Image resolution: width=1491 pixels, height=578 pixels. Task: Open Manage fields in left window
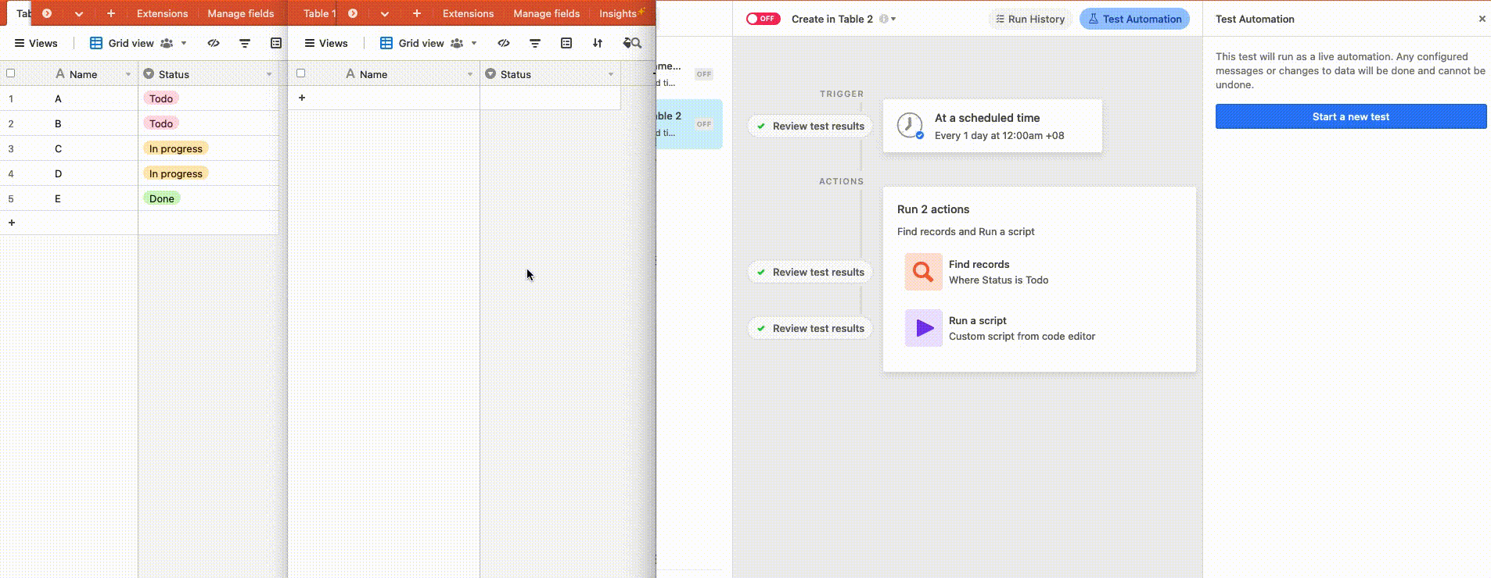pyautogui.click(x=241, y=13)
